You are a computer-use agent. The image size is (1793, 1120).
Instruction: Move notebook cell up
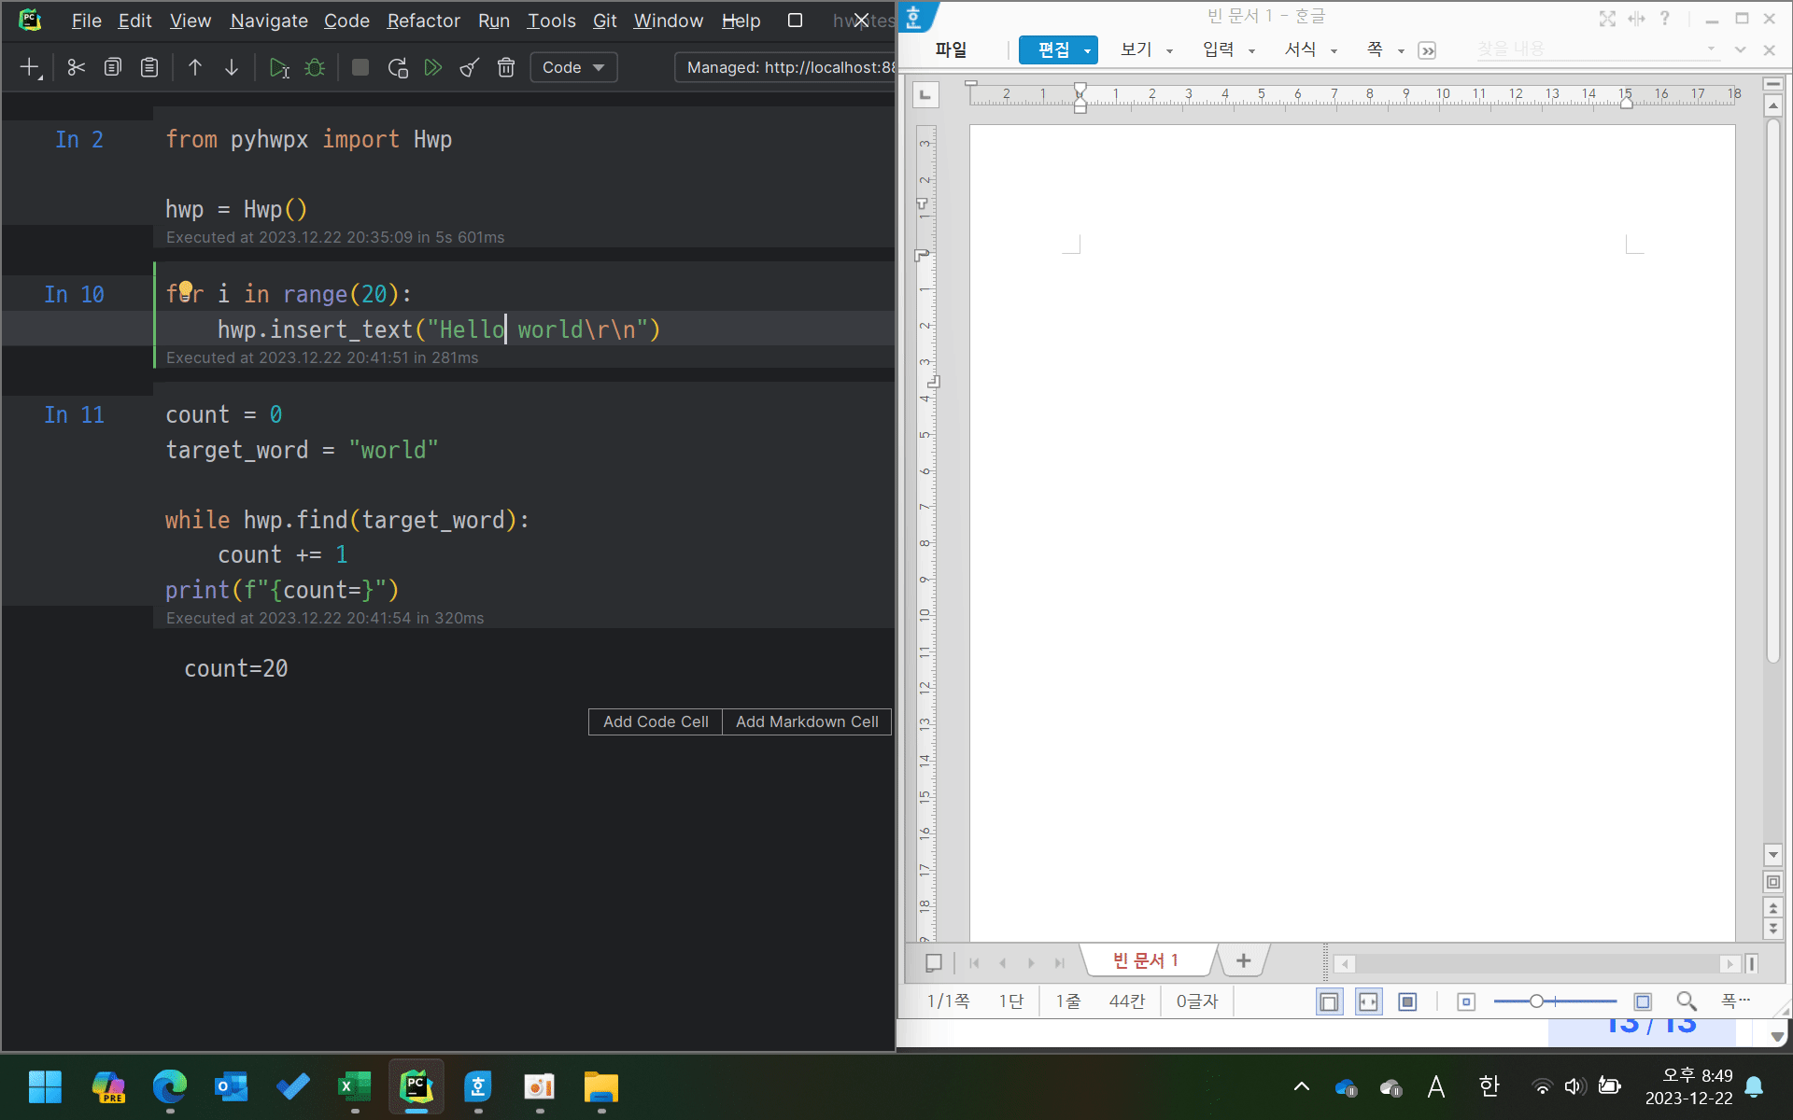[195, 67]
